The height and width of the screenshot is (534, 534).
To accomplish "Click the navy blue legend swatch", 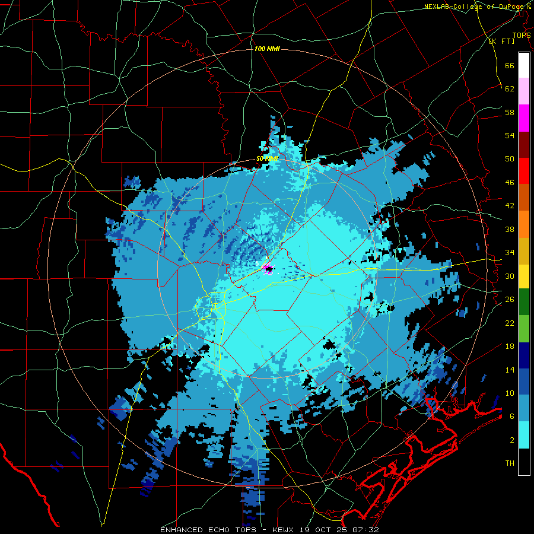I will click(x=524, y=355).
